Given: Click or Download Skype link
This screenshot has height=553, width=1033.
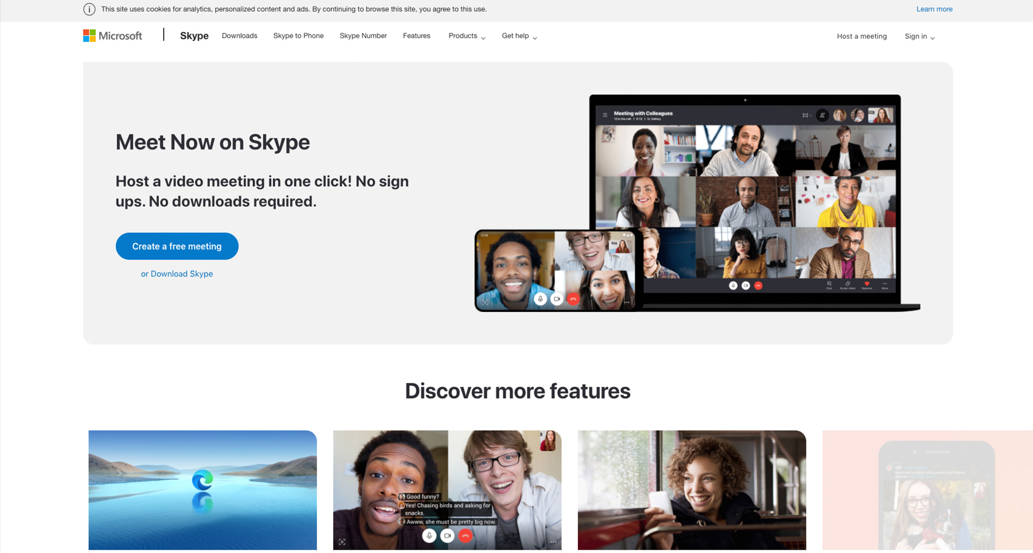Looking at the screenshot, I should coord(177,274).
